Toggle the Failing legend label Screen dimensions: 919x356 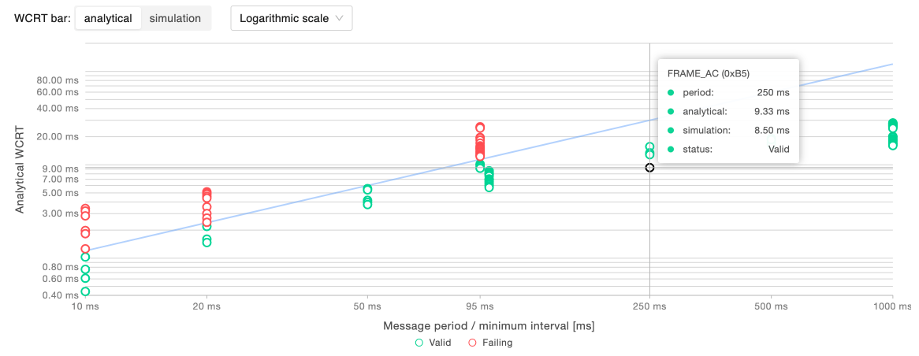click(497, 342)
